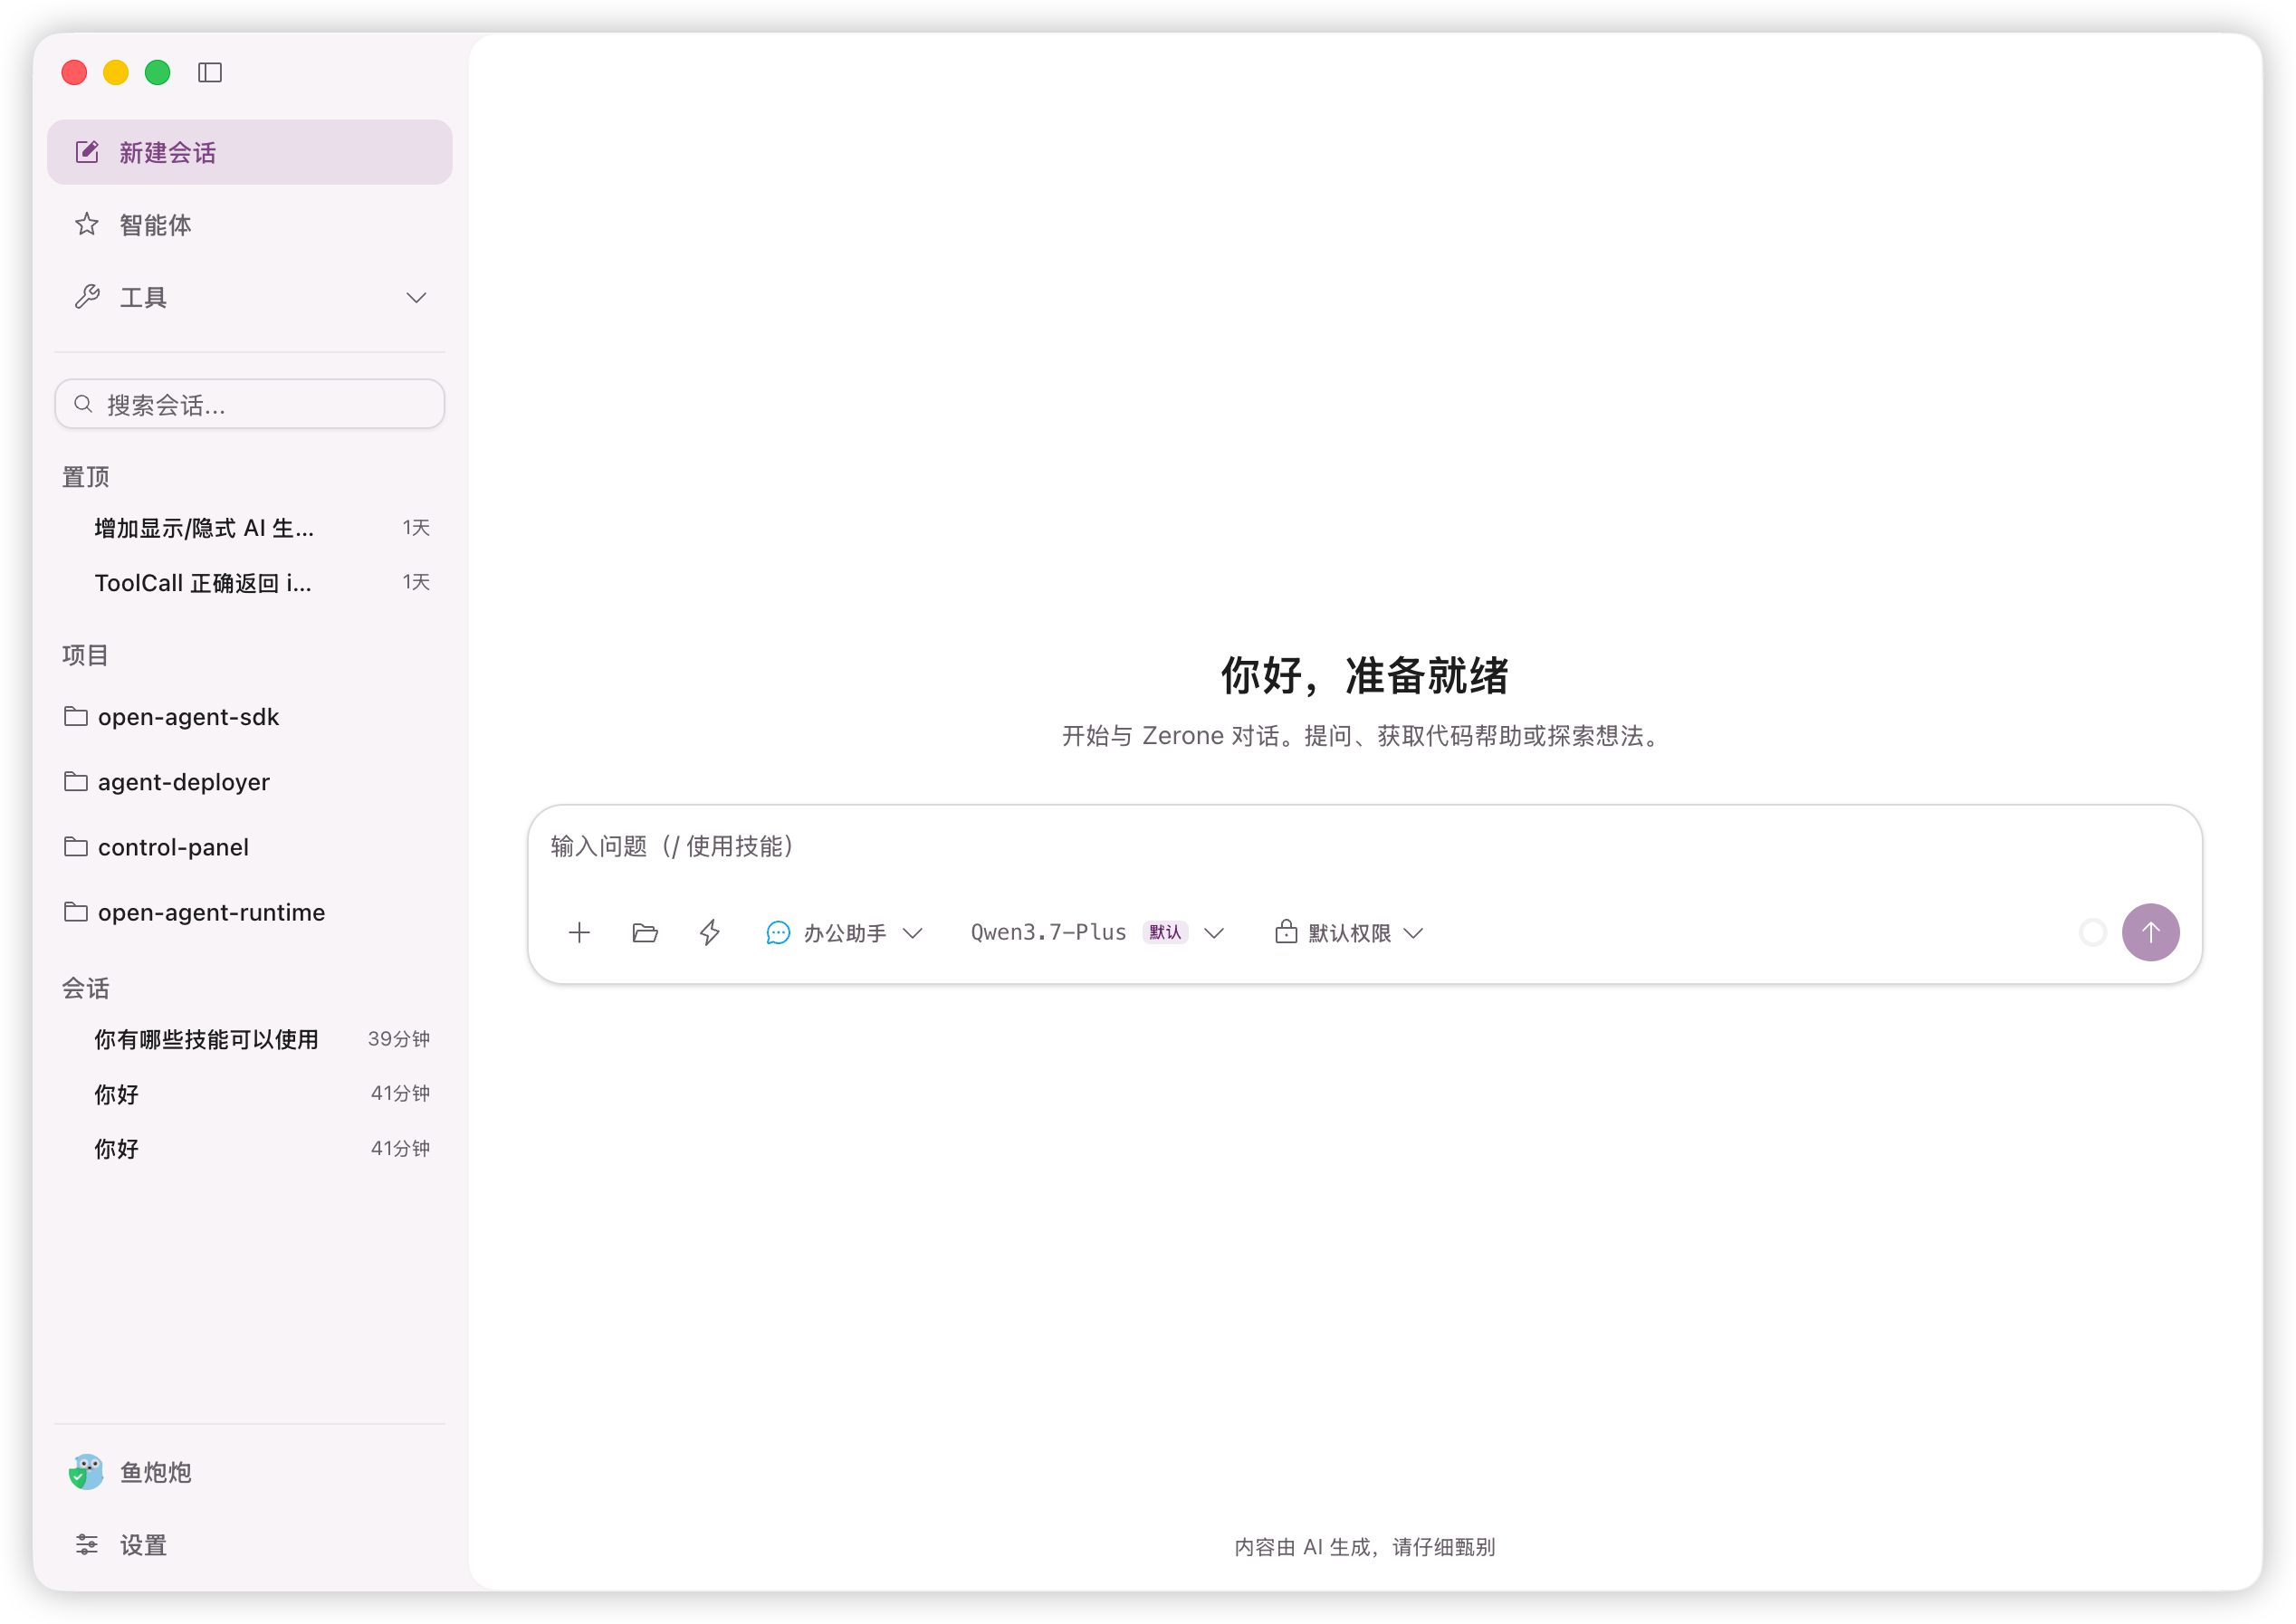Image resolution: width=2296 pixels, height=1624 pixels.
Task: Click the purple send arrow button
Action: tap(2150, 932)
